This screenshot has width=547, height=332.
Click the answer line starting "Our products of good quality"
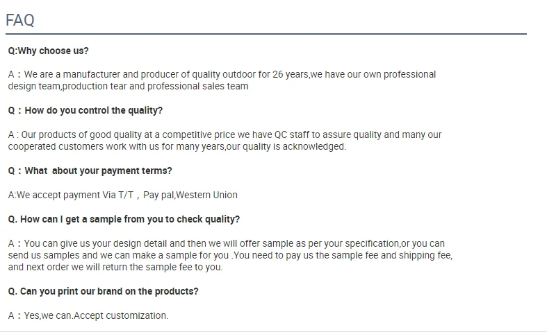point(224,134)
